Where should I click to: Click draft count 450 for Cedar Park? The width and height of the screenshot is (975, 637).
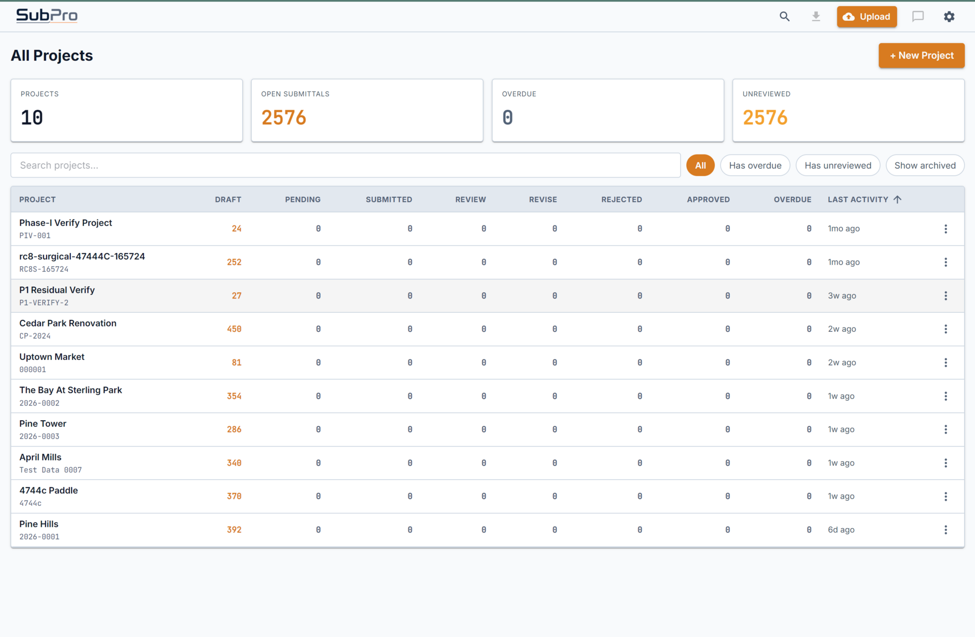(x=234, y=329)
